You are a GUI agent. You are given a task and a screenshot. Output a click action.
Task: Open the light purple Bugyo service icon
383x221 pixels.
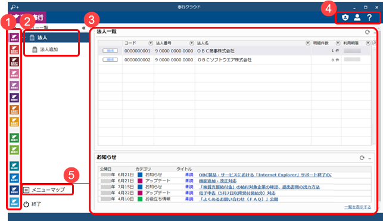(14, 86)
